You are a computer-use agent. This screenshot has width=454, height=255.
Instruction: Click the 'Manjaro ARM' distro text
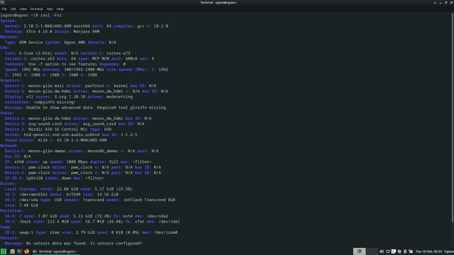click(x=87, y=32)
